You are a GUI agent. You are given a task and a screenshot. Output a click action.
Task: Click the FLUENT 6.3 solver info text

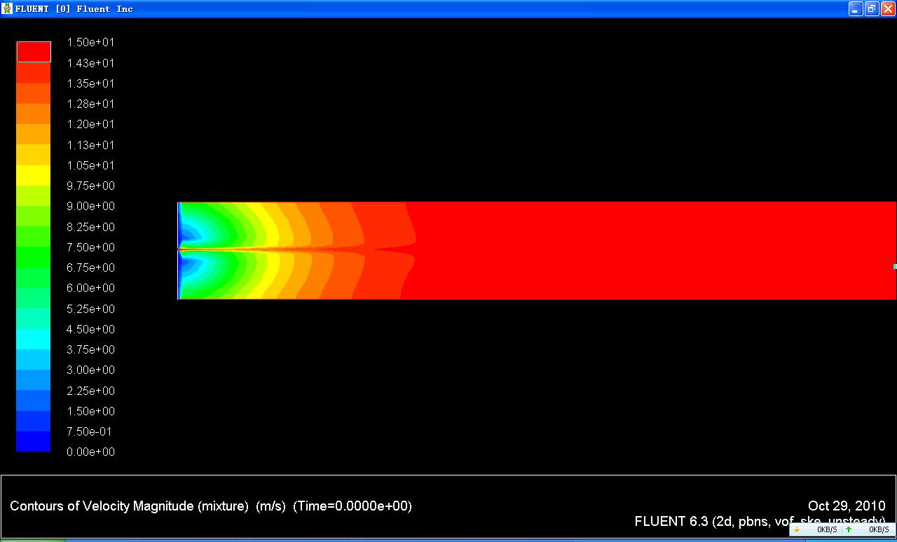(760, 522)
